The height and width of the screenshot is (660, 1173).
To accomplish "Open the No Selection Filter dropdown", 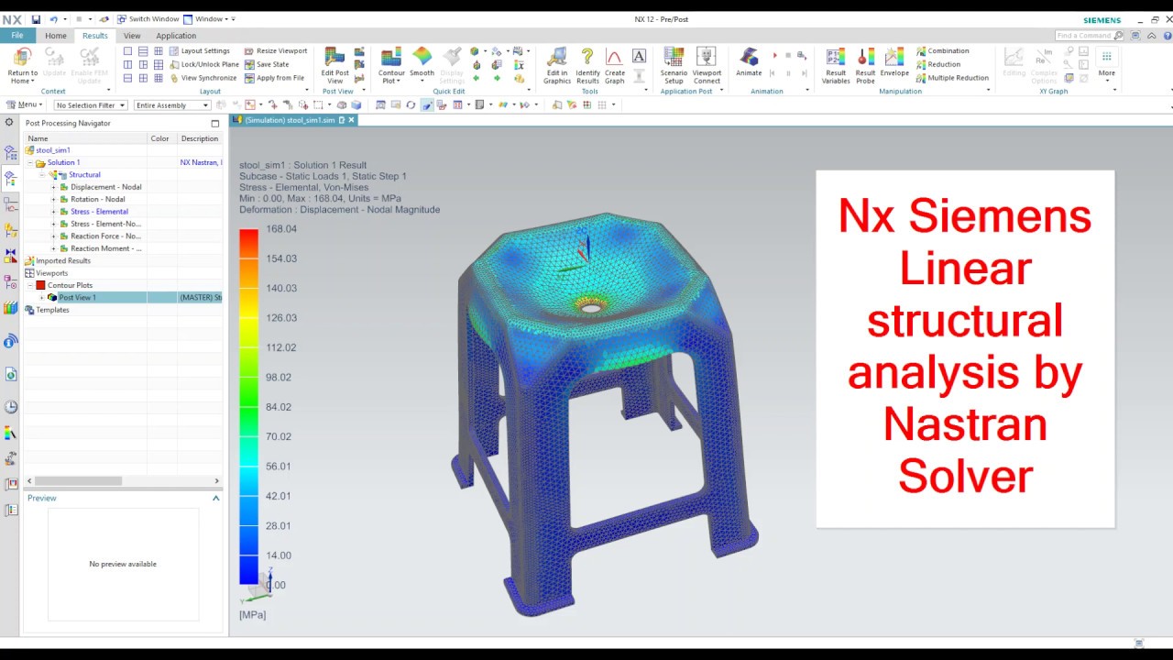I will coord(90,105).
